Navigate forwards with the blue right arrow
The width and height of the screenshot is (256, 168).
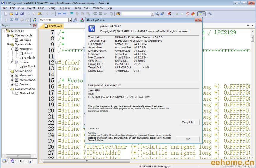click(65, 14)
